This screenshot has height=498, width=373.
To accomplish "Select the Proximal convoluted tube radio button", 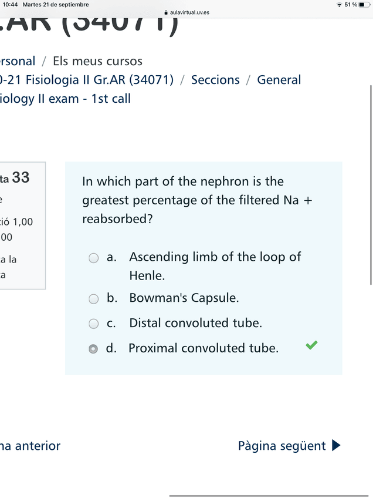I will click(93, 349).
